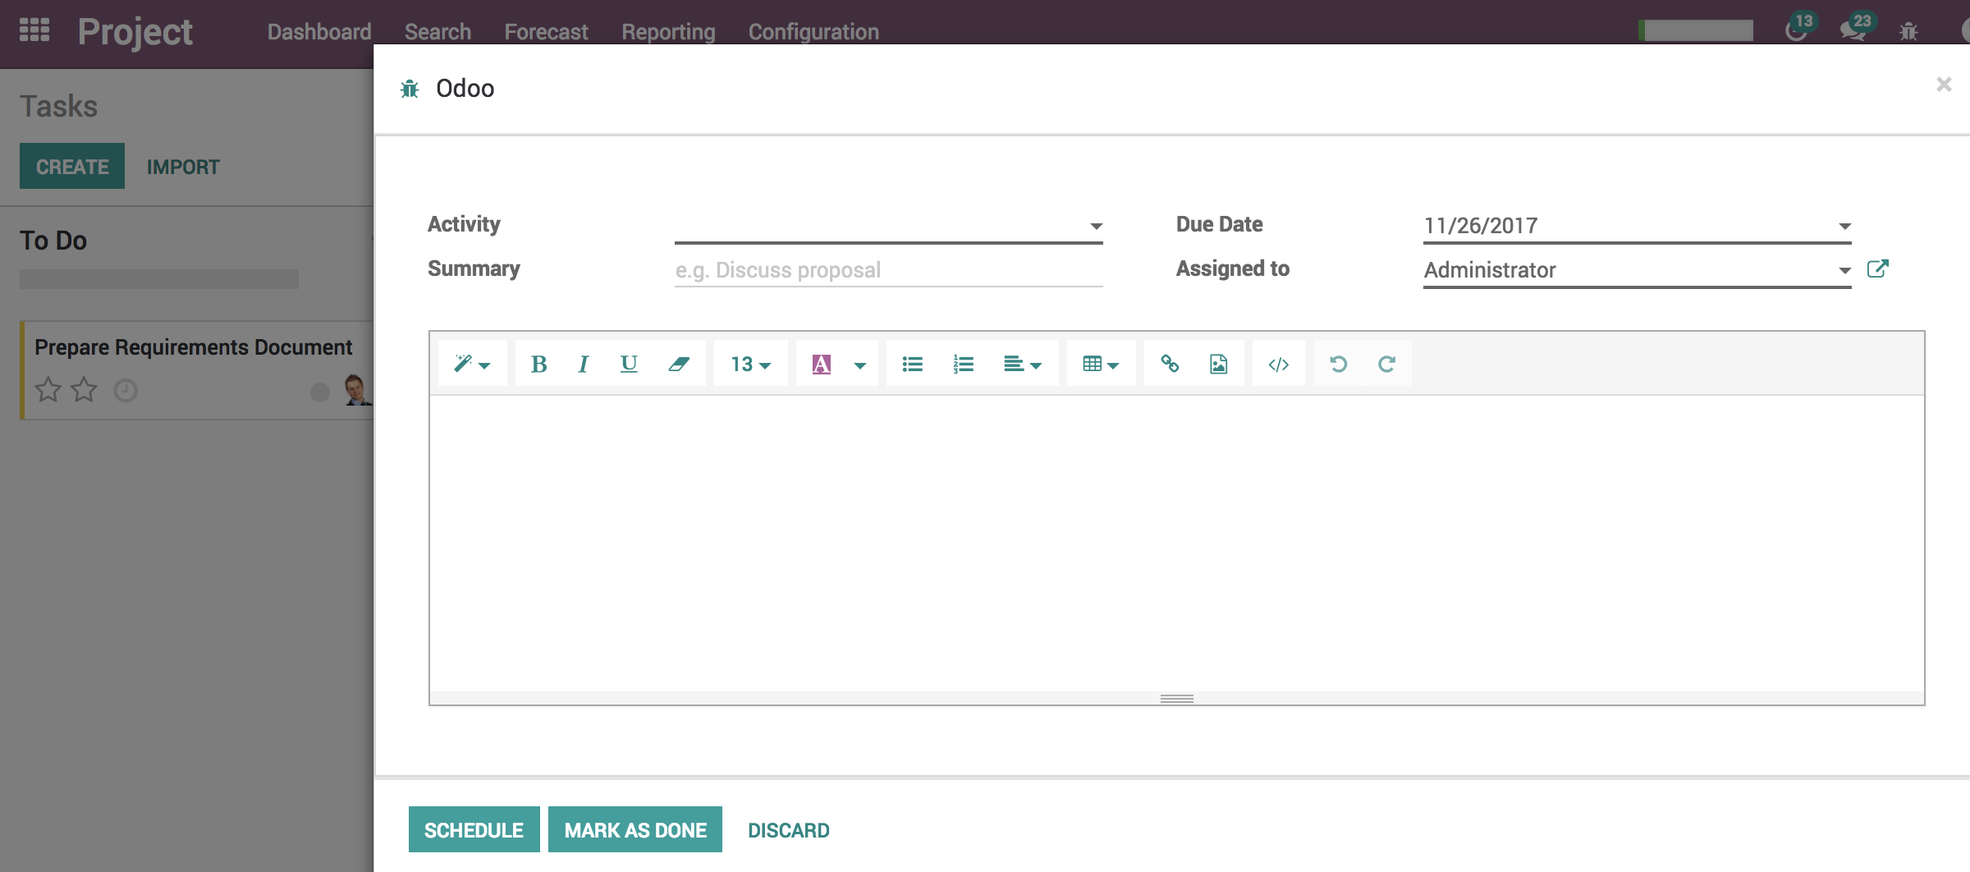The width and height of the screenshot is (1970, 872).
Task: Set first priority star on the task card
Action: click(x=48, y=389)
